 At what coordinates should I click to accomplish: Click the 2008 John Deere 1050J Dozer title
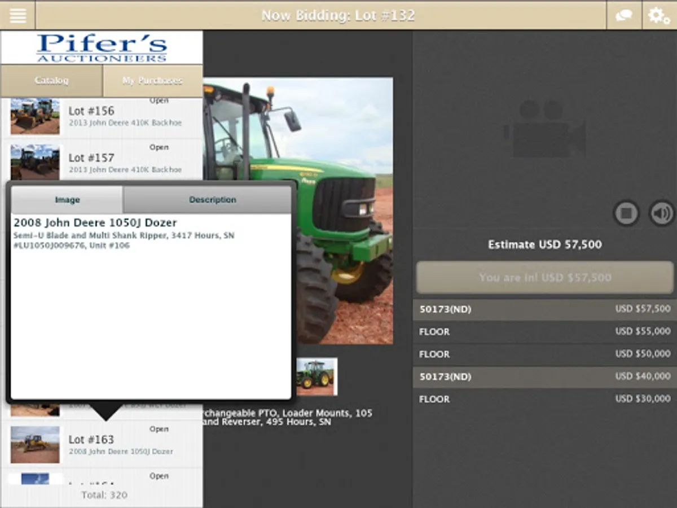[x=95, y=222]
